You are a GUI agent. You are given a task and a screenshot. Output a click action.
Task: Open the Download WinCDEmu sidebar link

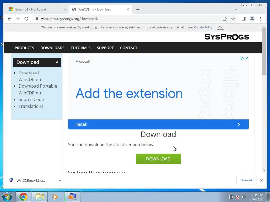(x=30, y=76)
